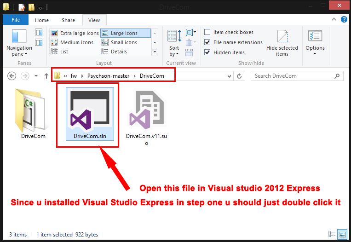Viewport: 351px width, 242px height.
Task: Open Customize Quick Access Toolbar dropdown
Action: 40,8
